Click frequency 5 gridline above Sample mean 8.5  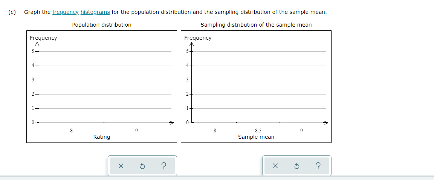click(x=258, y=51)
